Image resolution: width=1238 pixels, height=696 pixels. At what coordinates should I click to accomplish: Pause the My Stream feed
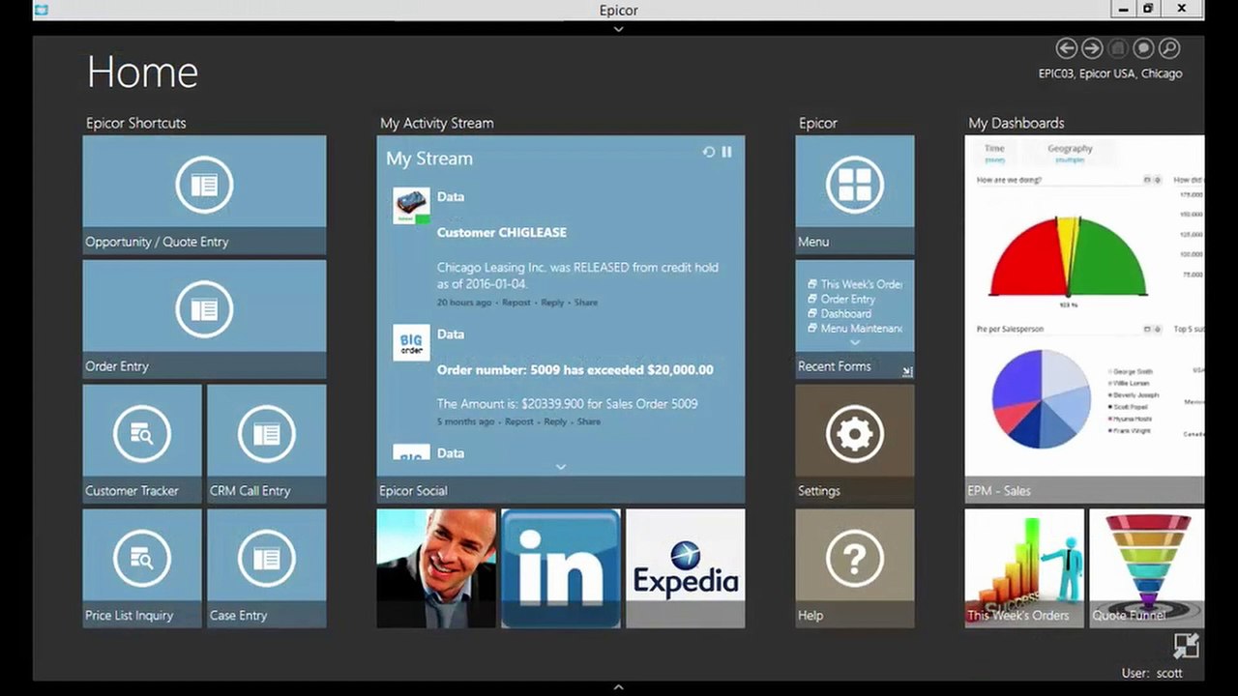pyautogui.click(x=726, y=152)
